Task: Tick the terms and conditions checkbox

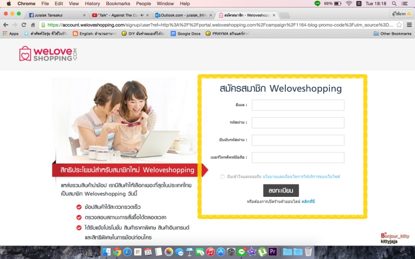Action: (223, 177)
